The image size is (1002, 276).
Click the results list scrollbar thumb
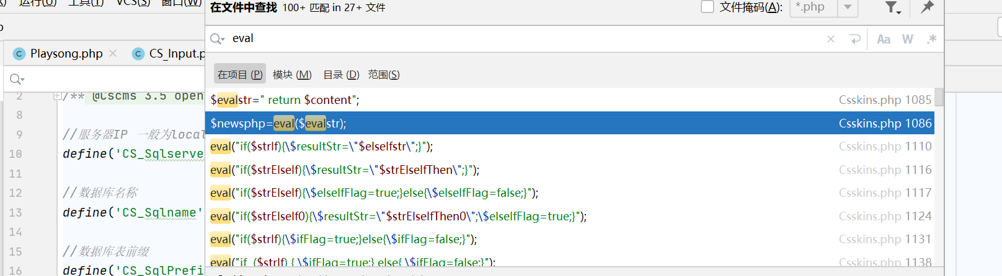[x=939, y=97]
